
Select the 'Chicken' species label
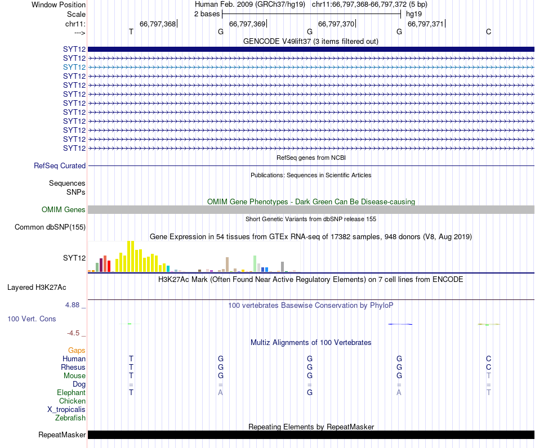coord(72,401)
